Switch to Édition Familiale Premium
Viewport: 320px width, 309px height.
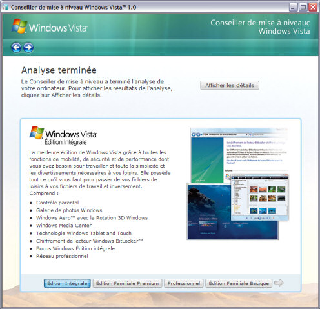pyautogui.click(x=127, y=283)
